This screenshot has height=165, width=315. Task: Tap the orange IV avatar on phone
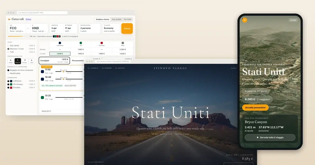coord(245,20)
